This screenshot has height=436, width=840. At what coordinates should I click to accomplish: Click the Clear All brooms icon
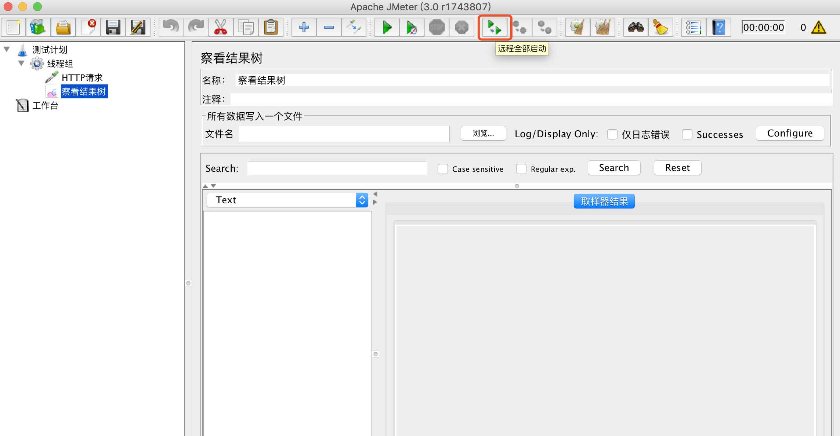(x=602, y=27)
